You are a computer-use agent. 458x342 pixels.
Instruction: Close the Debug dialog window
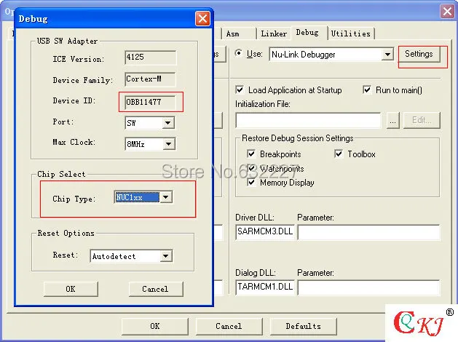202,19
